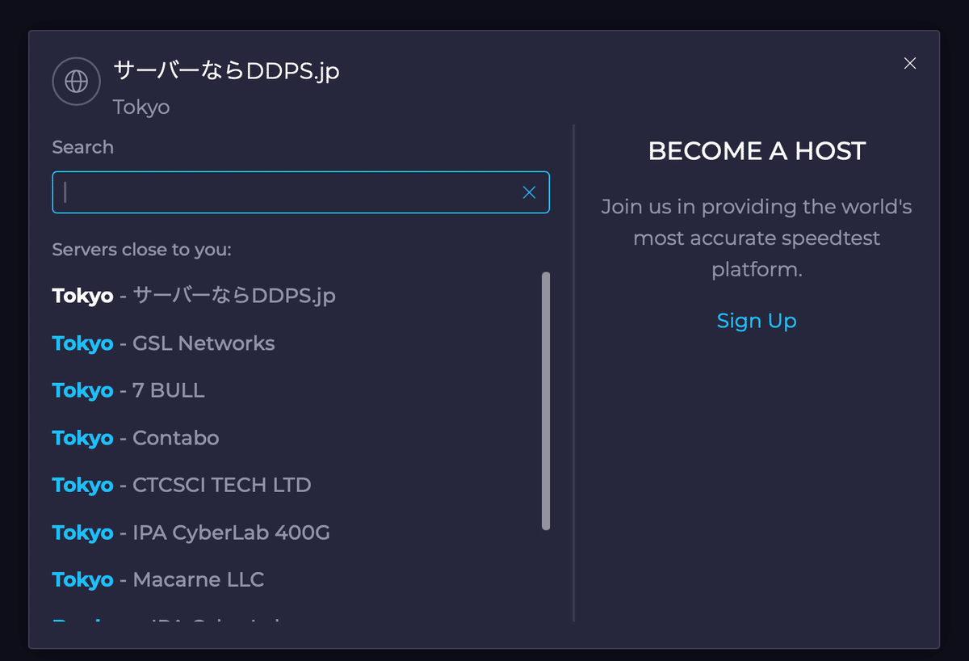Close the server selection dialog
The height and width of the screenshot is (661, 969).
click(910, 63)
